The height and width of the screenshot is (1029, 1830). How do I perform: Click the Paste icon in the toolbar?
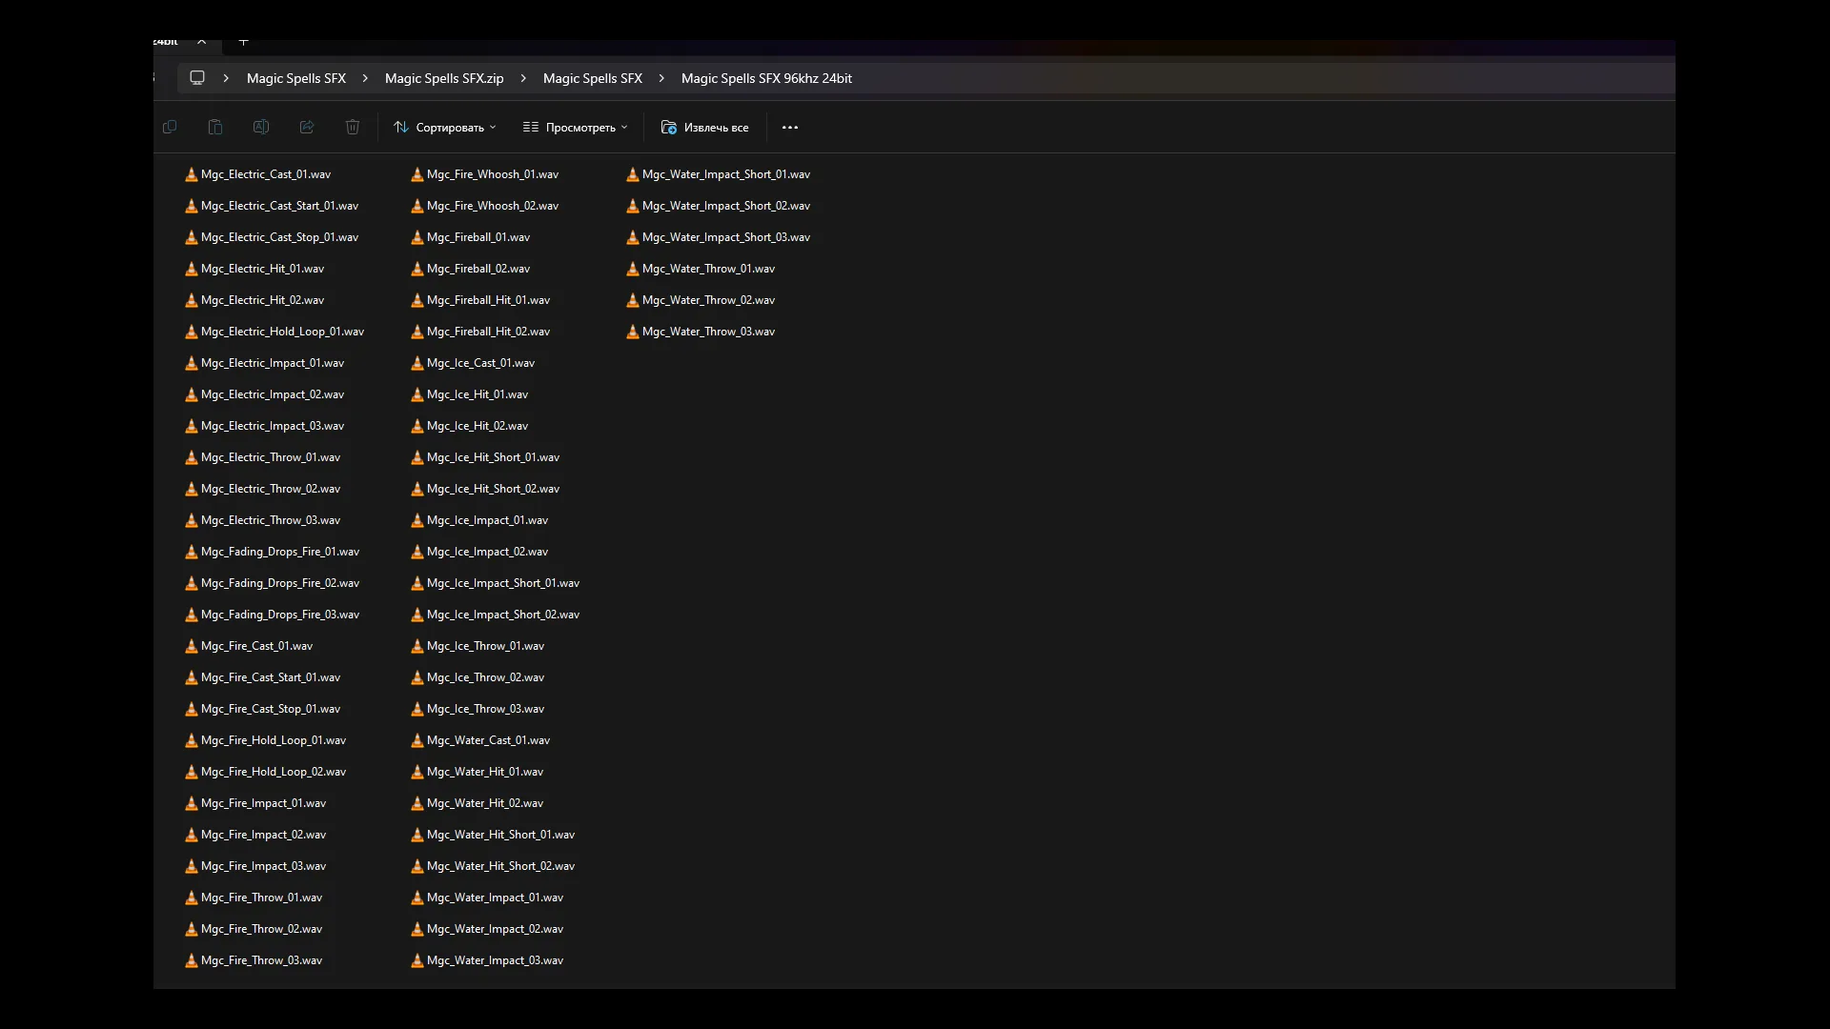pyautogui.click(x=215, y=127)
